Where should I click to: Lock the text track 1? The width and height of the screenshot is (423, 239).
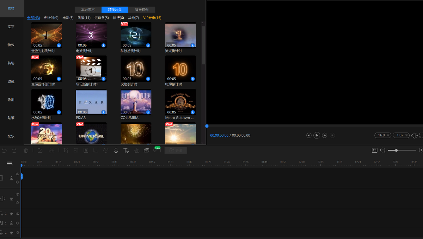(12, 214)
